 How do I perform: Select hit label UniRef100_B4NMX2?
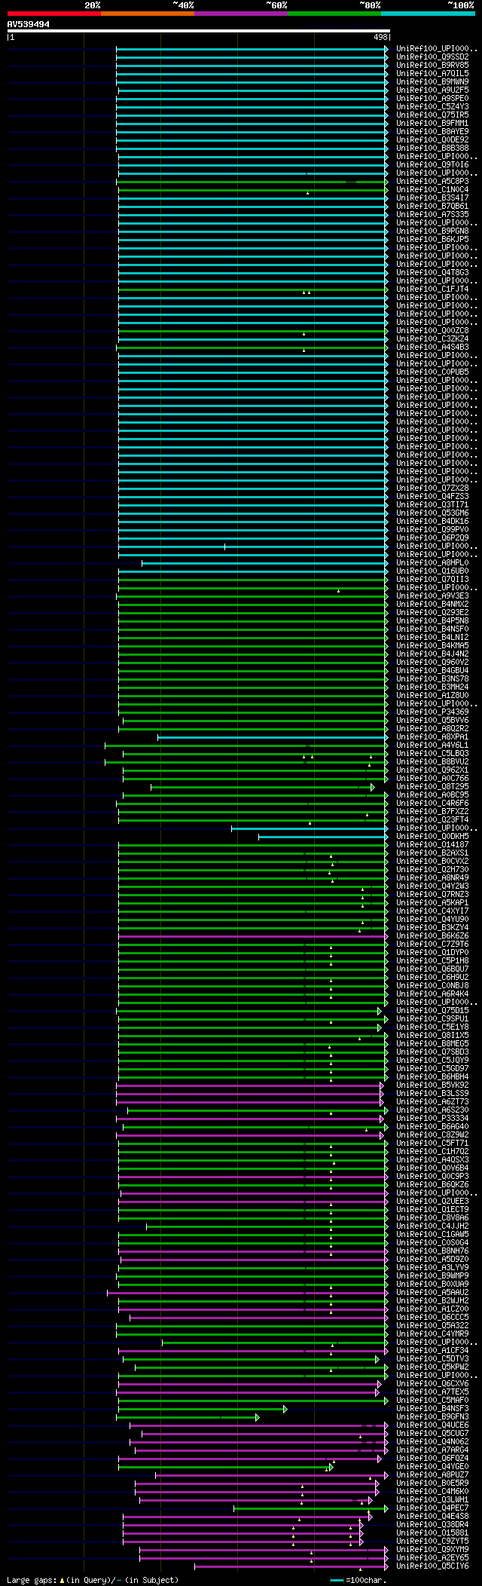coord(432,604)
